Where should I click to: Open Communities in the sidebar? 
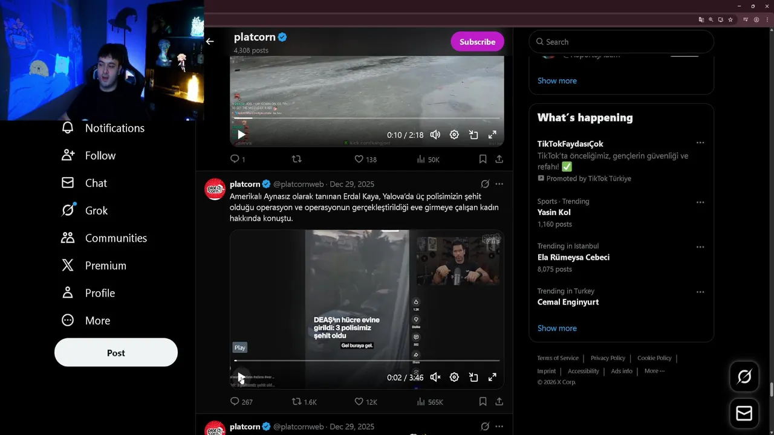pos(104,238)
